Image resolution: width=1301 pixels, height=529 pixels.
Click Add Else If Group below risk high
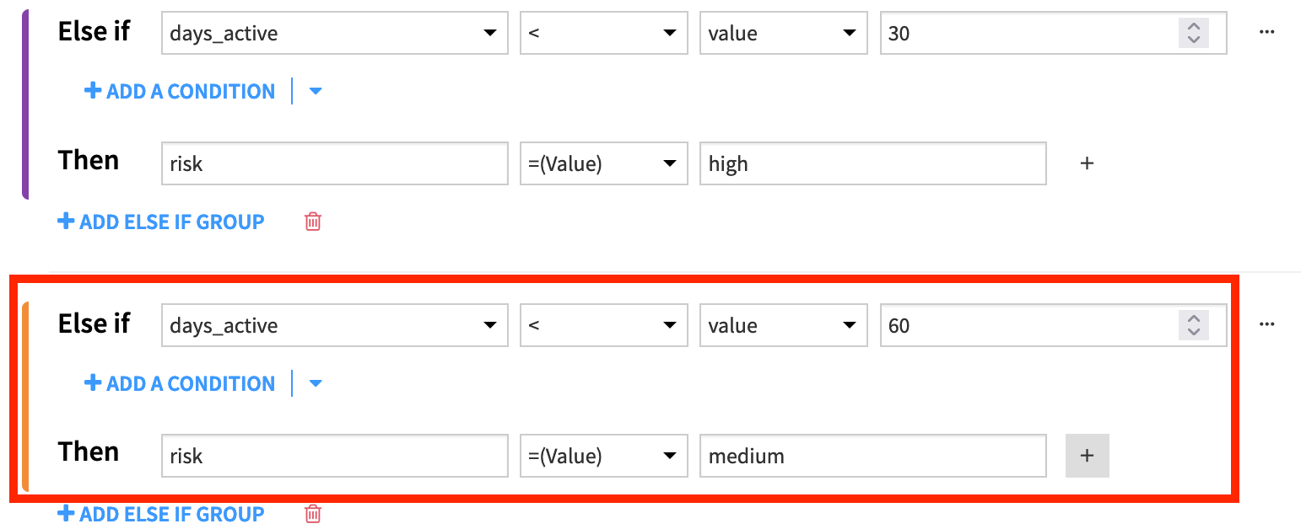point(161,222)
